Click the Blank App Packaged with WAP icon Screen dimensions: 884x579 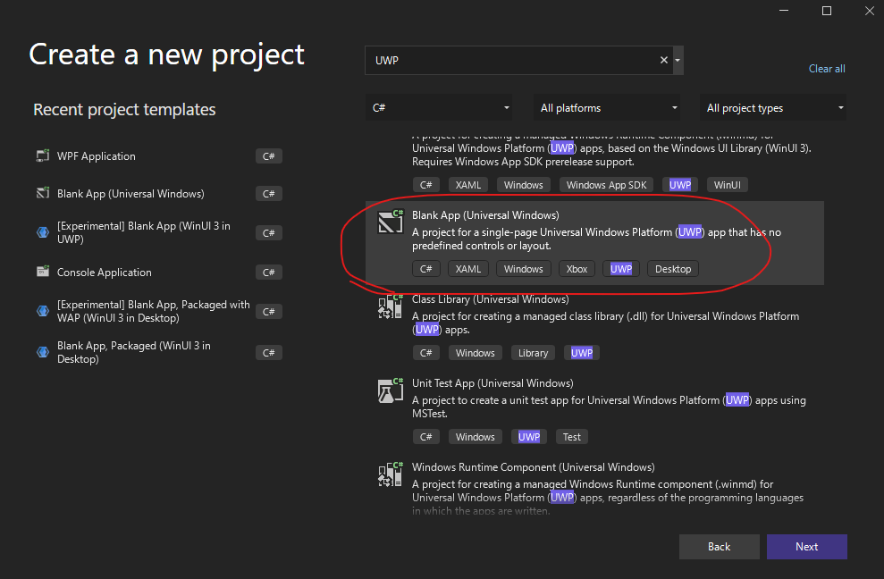point(43,311)
